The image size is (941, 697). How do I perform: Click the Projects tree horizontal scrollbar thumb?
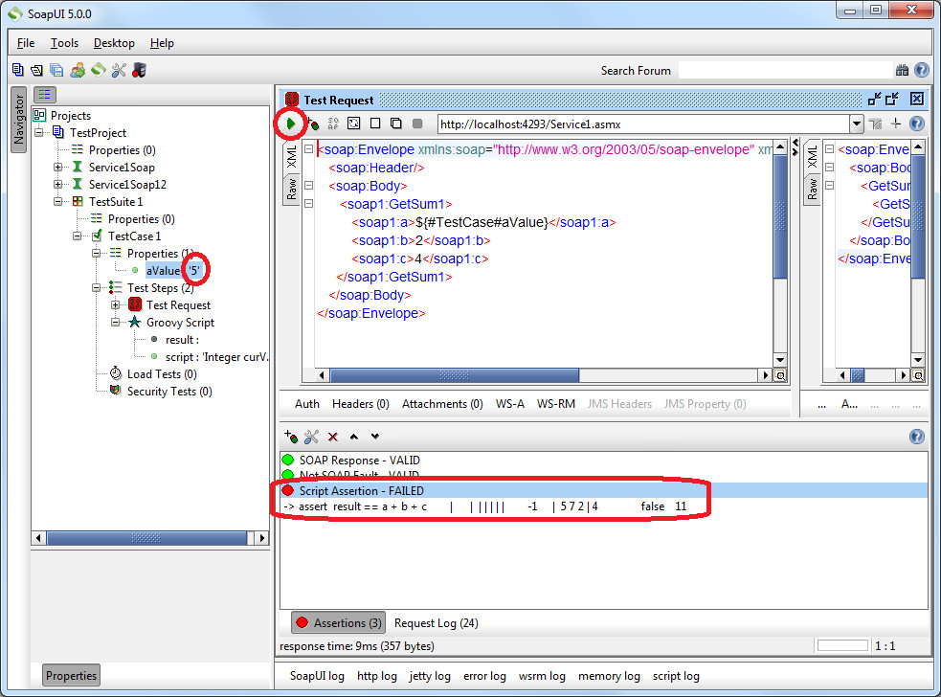147,538
